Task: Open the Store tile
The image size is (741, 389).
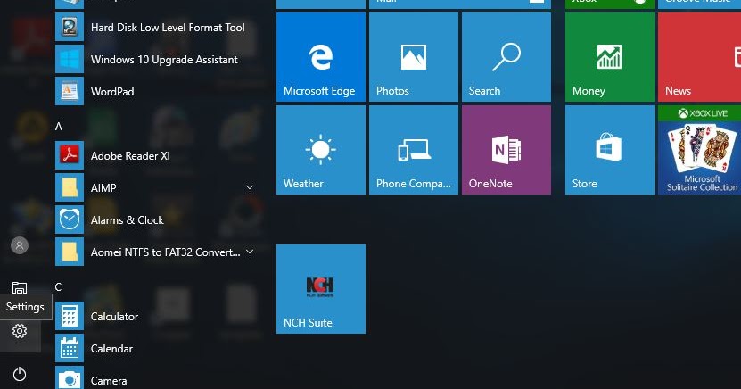Action: [610, 150]
